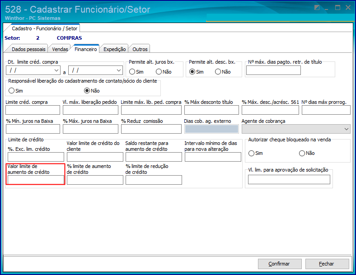
Task: Focus the % Reduz comissão field
Action: pyautogui.click(x=151, y=129)
